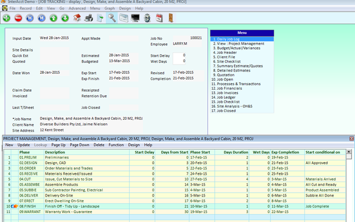The height and width of the screenshot is (222, 355).
Task: Select 16. Site Analysis - OH&S entry
Action: pos(242,106)
